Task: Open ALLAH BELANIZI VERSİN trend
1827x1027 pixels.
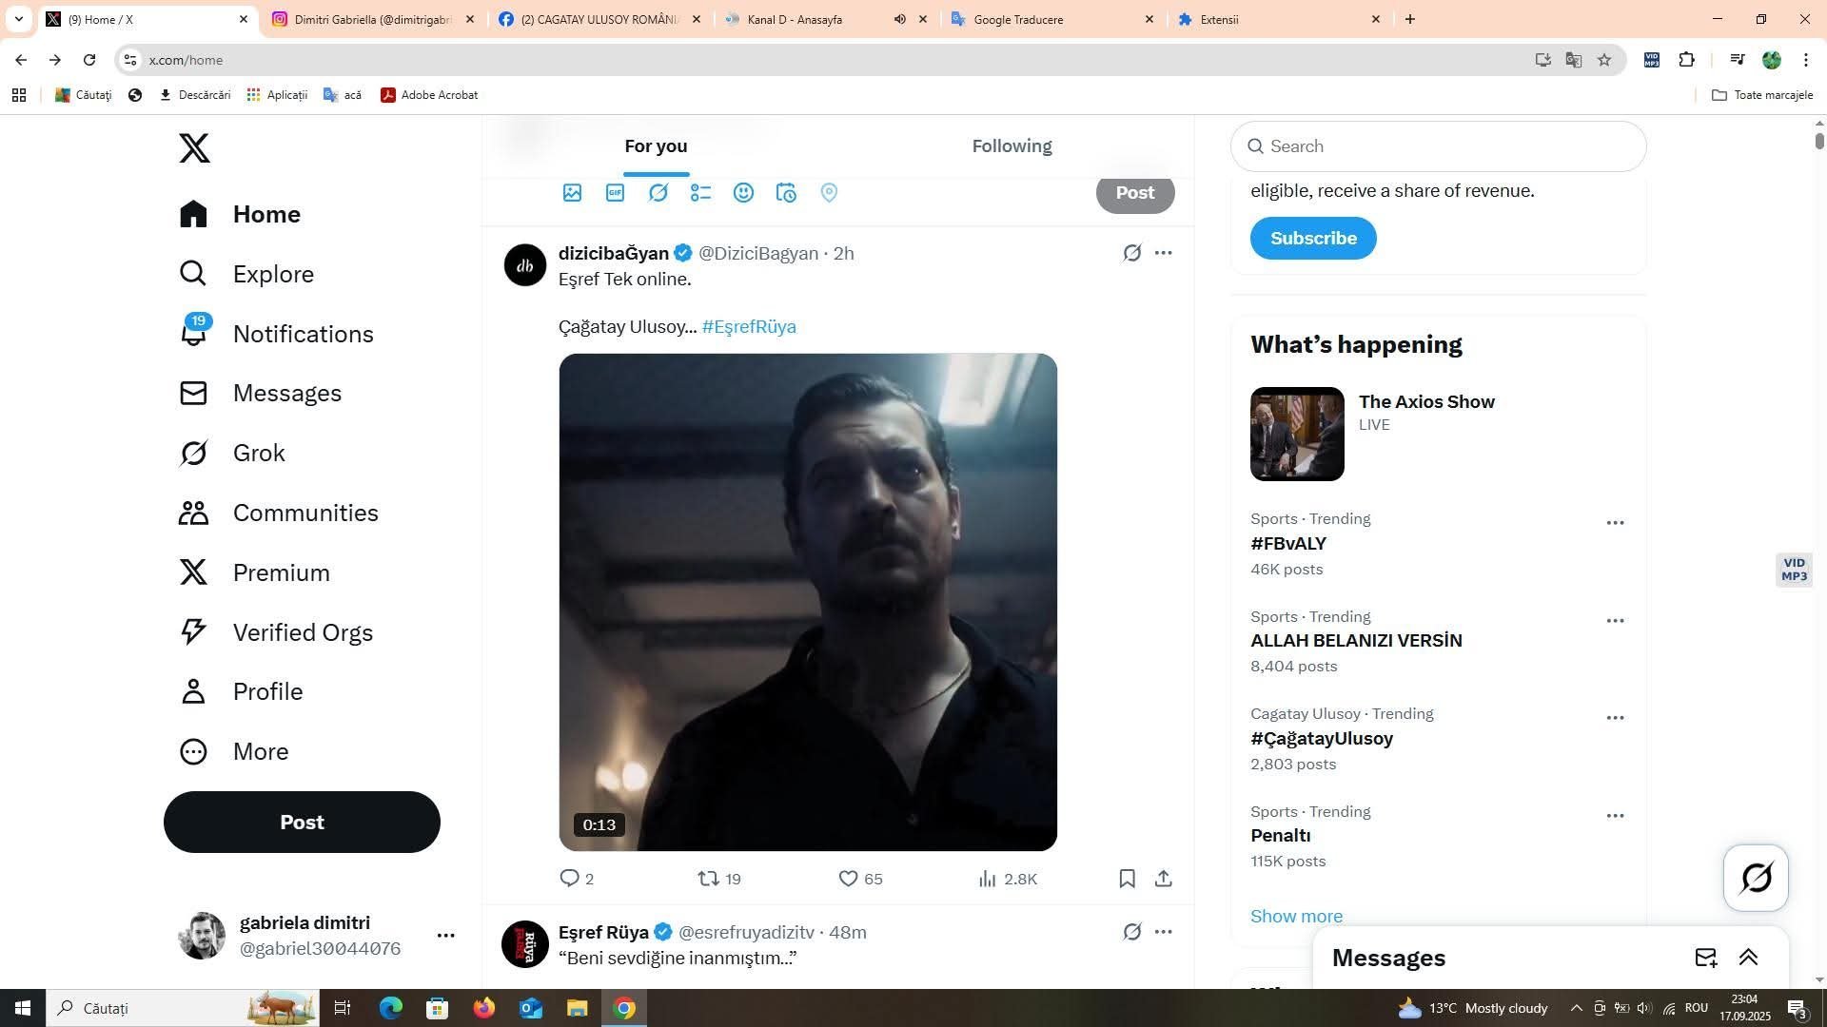Action: [1356, 641]
